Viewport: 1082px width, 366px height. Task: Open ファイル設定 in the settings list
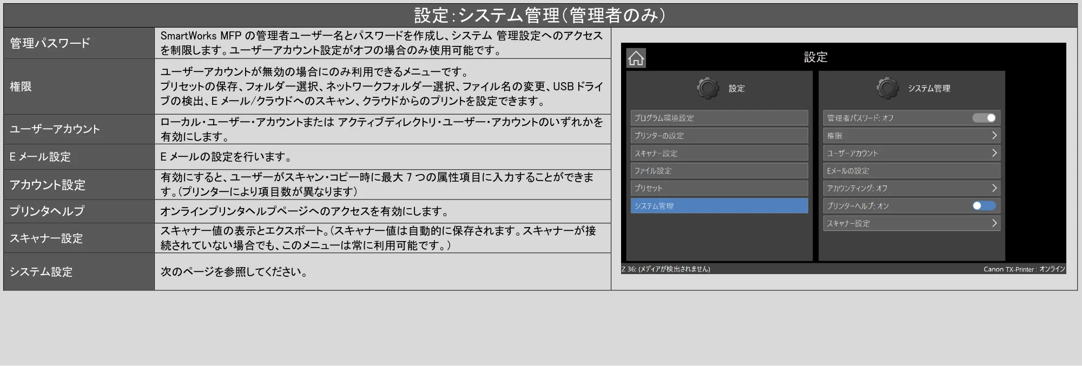pos(719,171)
